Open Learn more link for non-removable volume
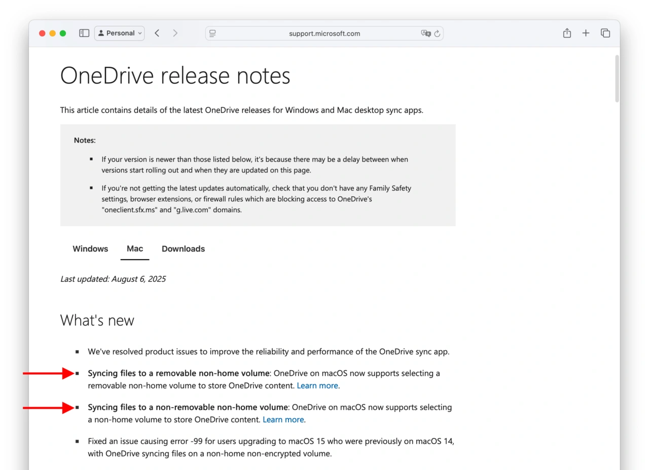Image resolution: width=649 pixels, height=470 pixels. (x=283, y=419)
